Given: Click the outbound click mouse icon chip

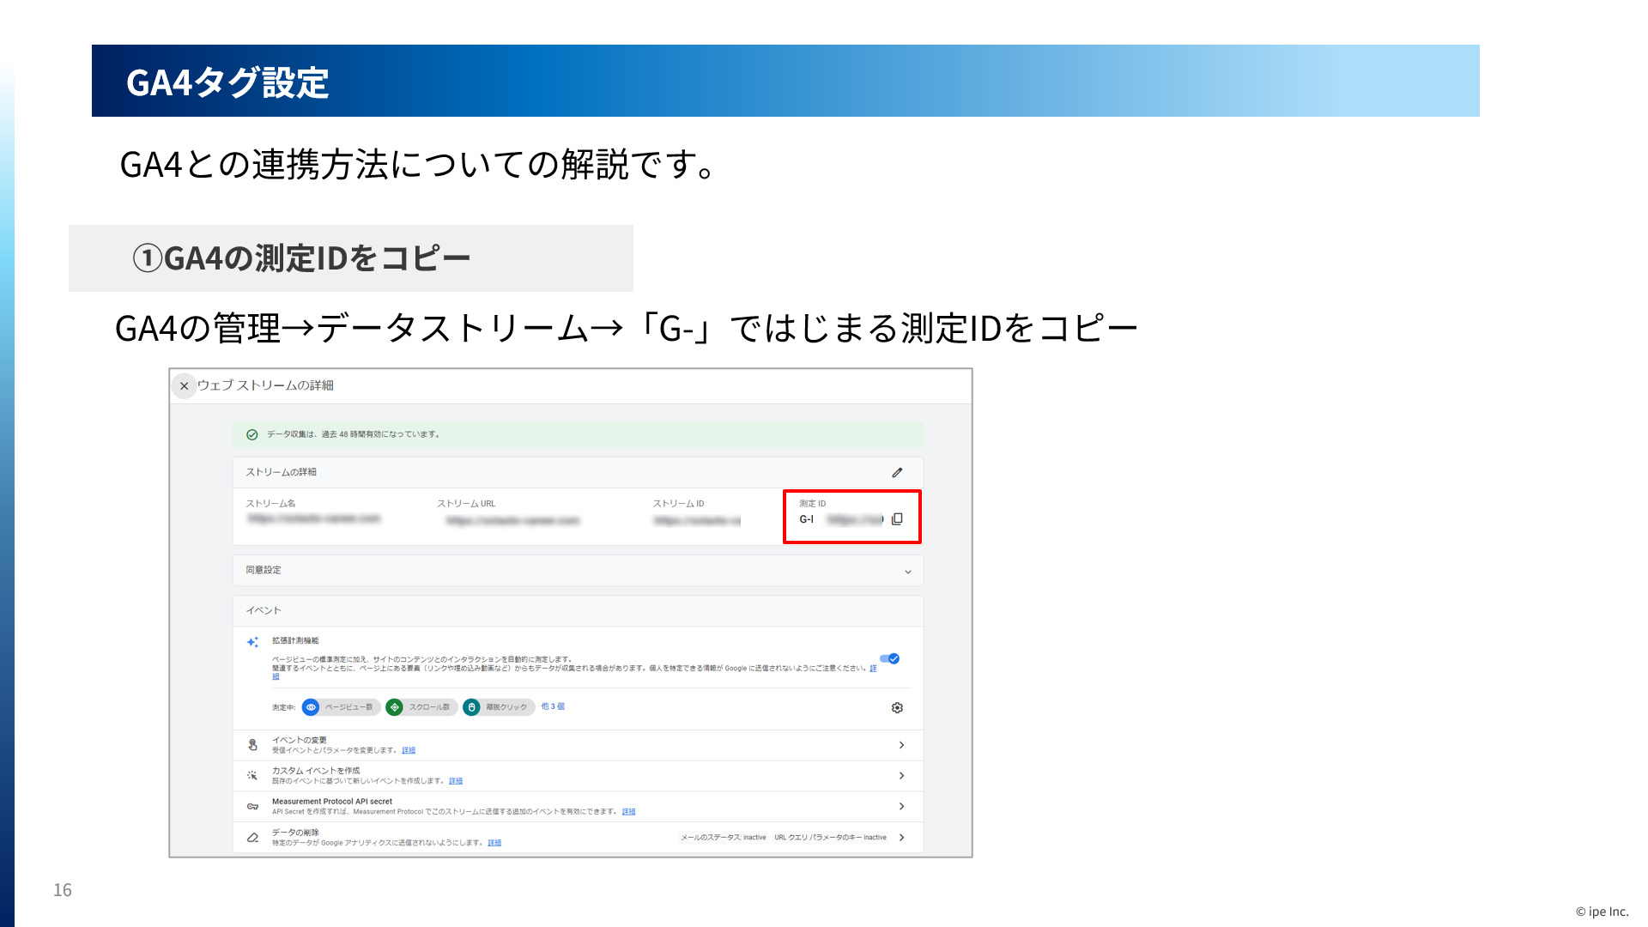Looking at the screenshot, I should point(471,707).
